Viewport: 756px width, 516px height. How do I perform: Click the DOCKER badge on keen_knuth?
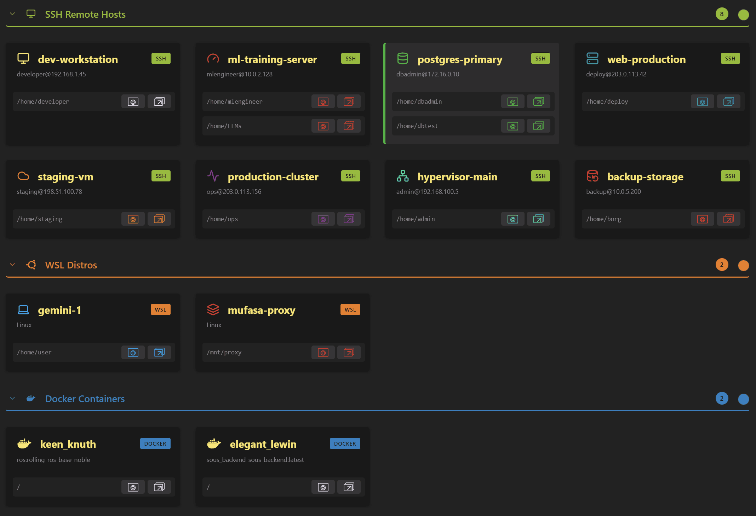(x=155, y=443)
